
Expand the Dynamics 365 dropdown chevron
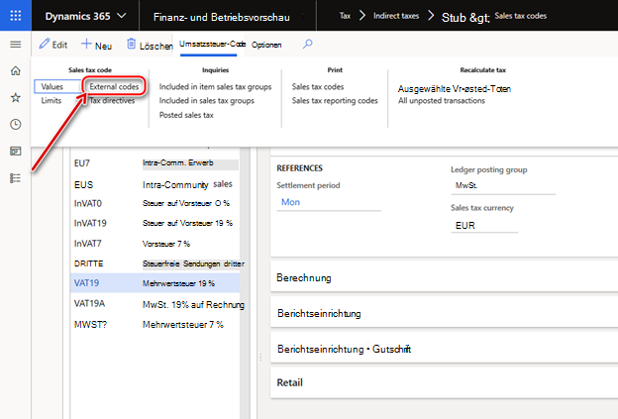pyautogui.click(x=122, y=16)
